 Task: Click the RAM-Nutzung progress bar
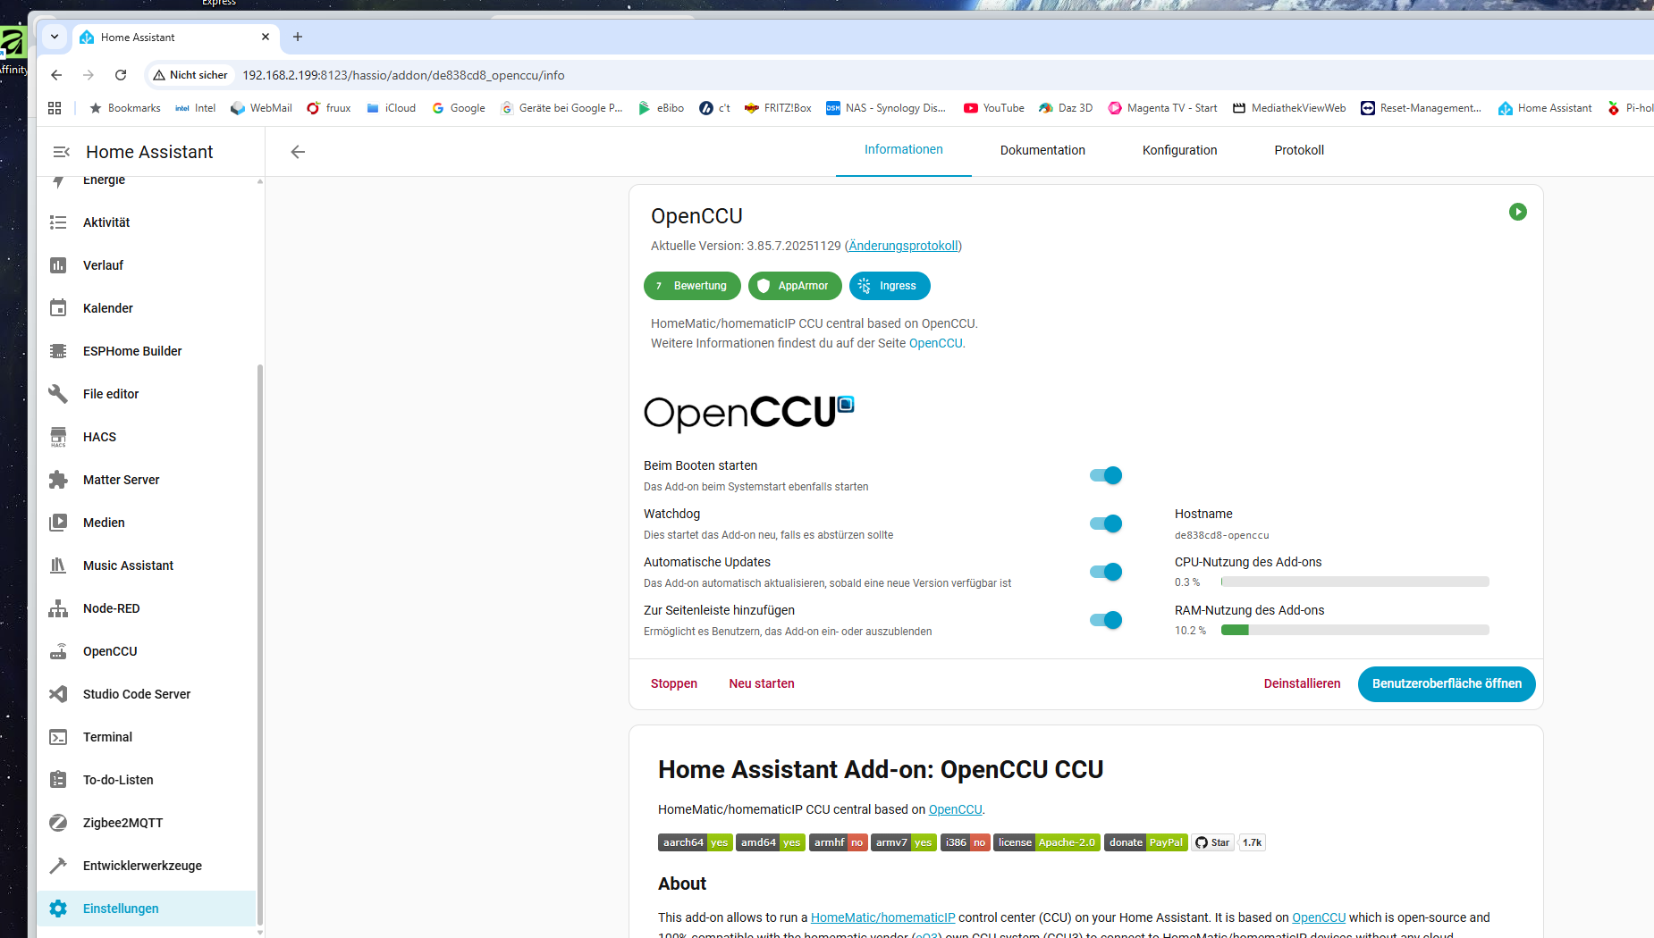[1354, 630]
